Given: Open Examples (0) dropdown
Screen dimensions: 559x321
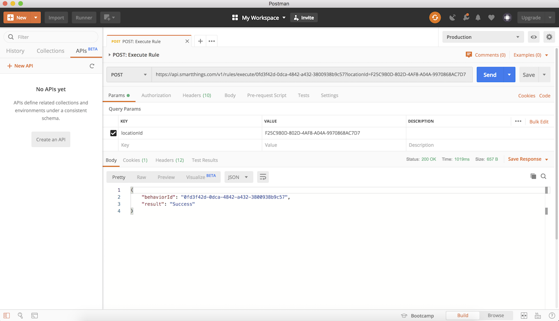Looking at the screenshot, I should click(x=531, y=55).
